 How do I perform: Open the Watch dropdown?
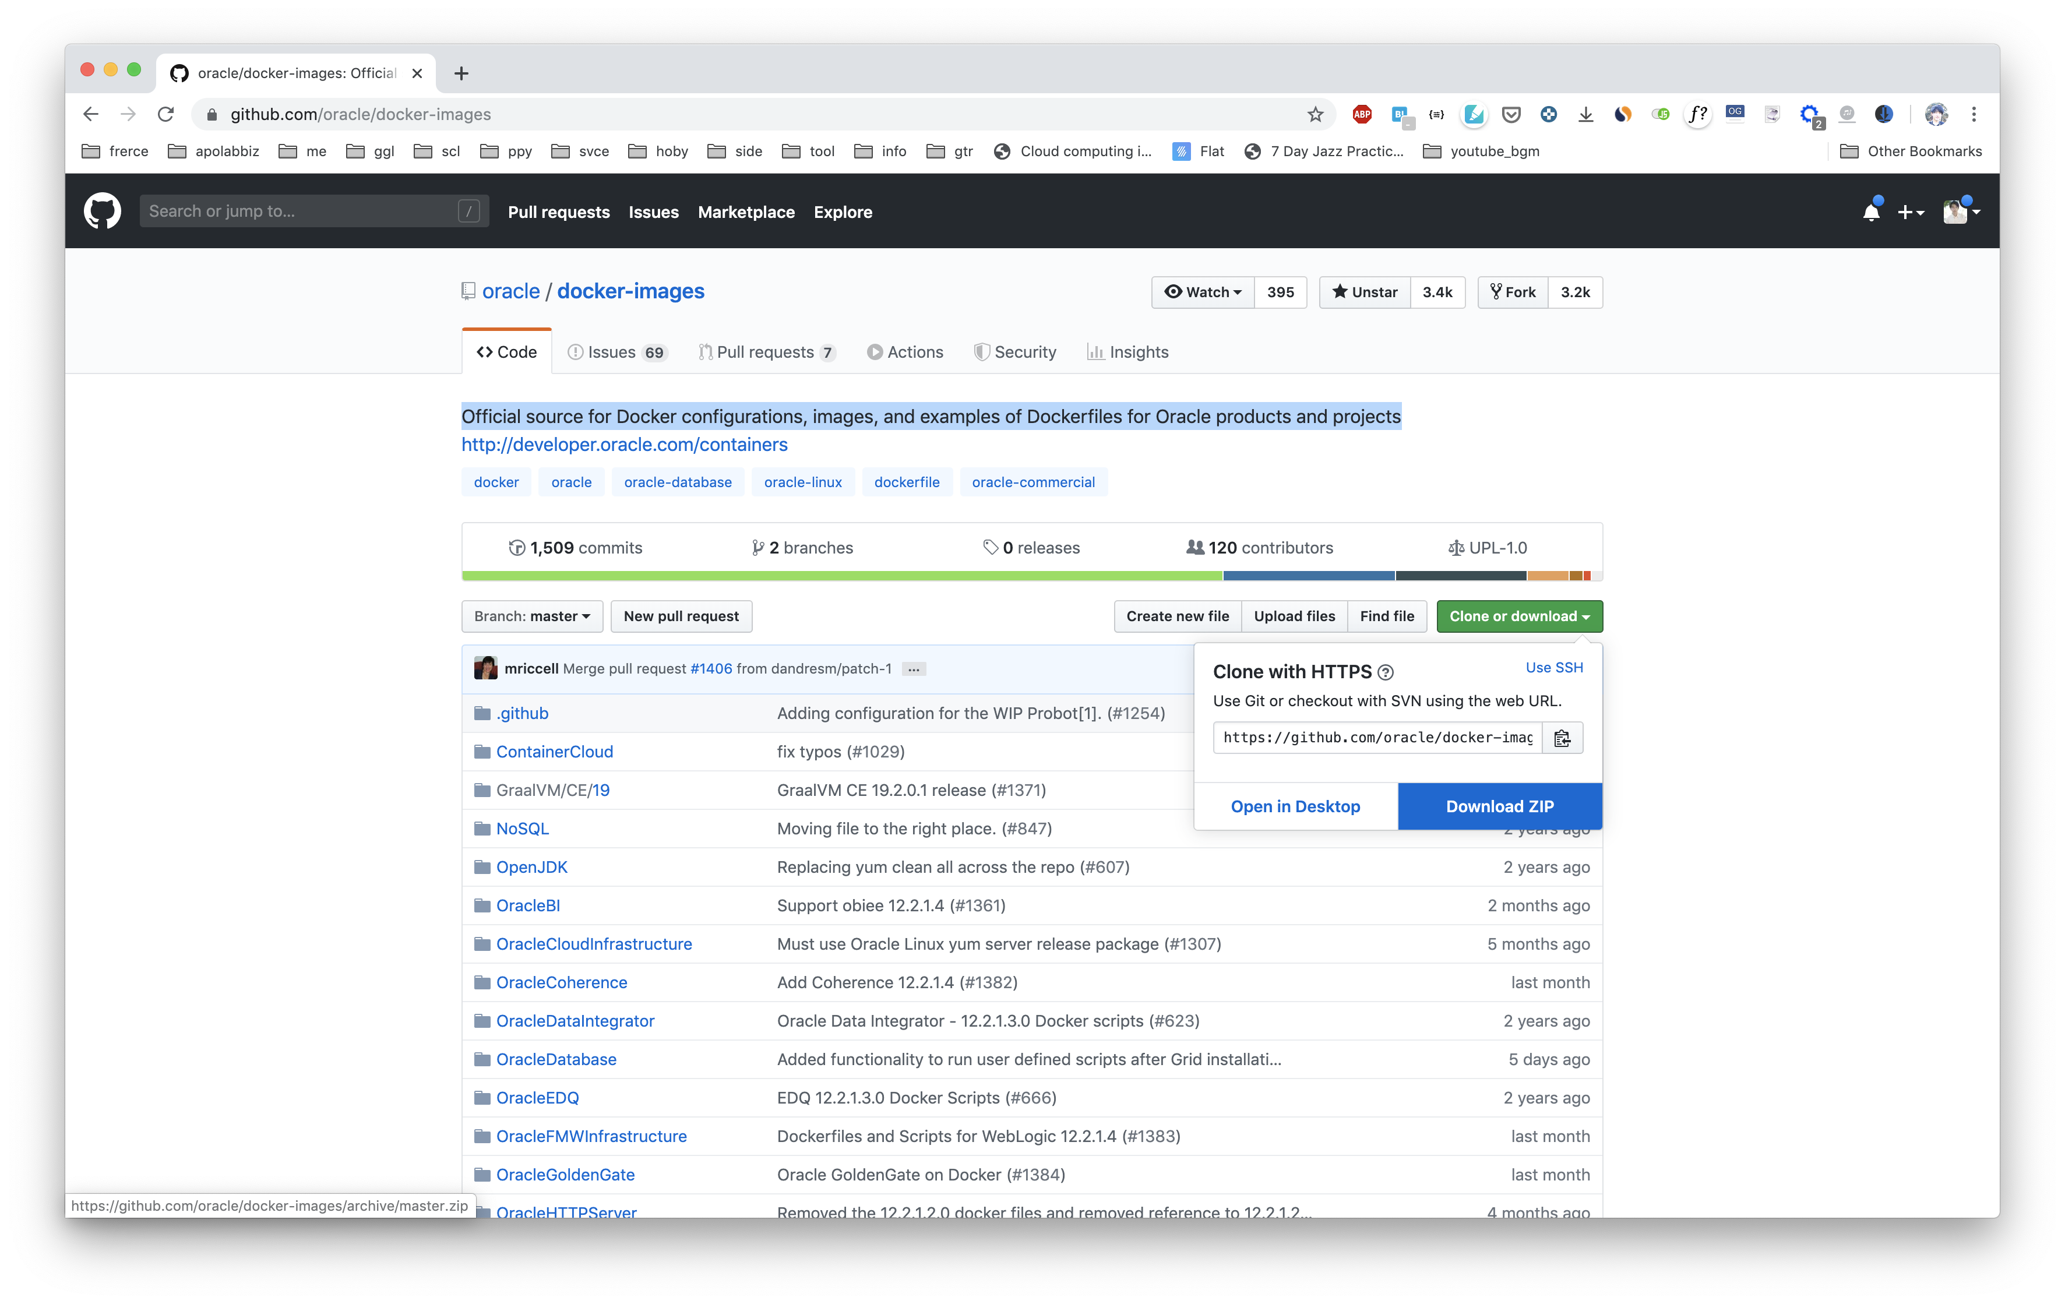click(x=1202, y=291)
